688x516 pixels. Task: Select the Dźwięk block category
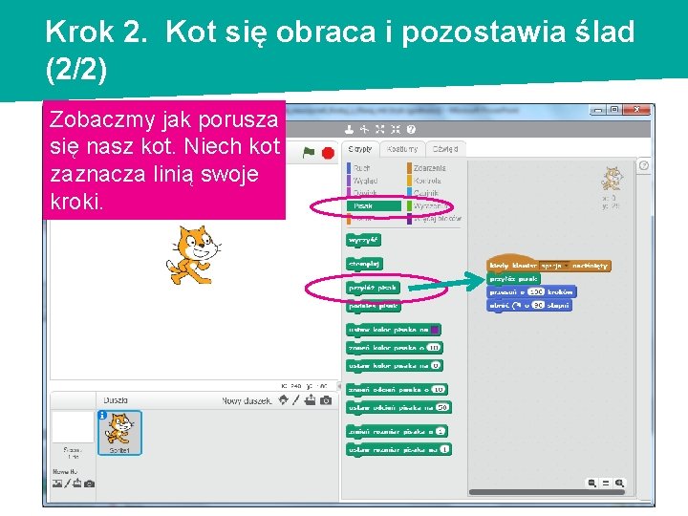click(x=364, y=193)
